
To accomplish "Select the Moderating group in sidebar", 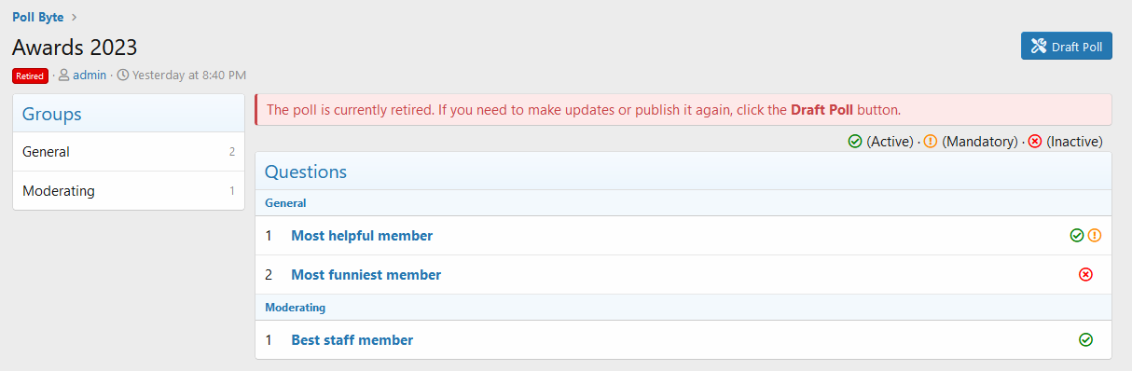I will (129, 191).
